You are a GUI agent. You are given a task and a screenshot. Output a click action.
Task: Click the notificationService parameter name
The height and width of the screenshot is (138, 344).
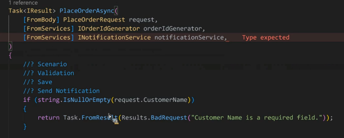coord(189,38)
